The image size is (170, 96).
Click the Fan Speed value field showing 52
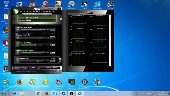(53, 61)
